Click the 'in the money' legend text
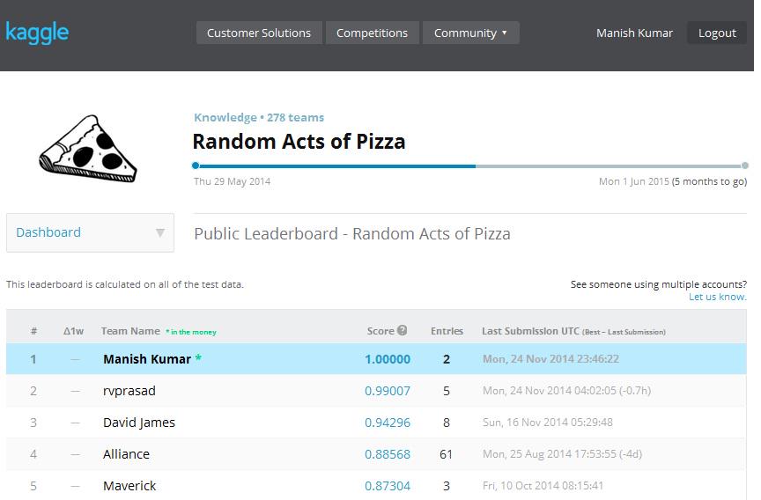Image resolution: width=761 pixels, height=500 pixels. 191,332
